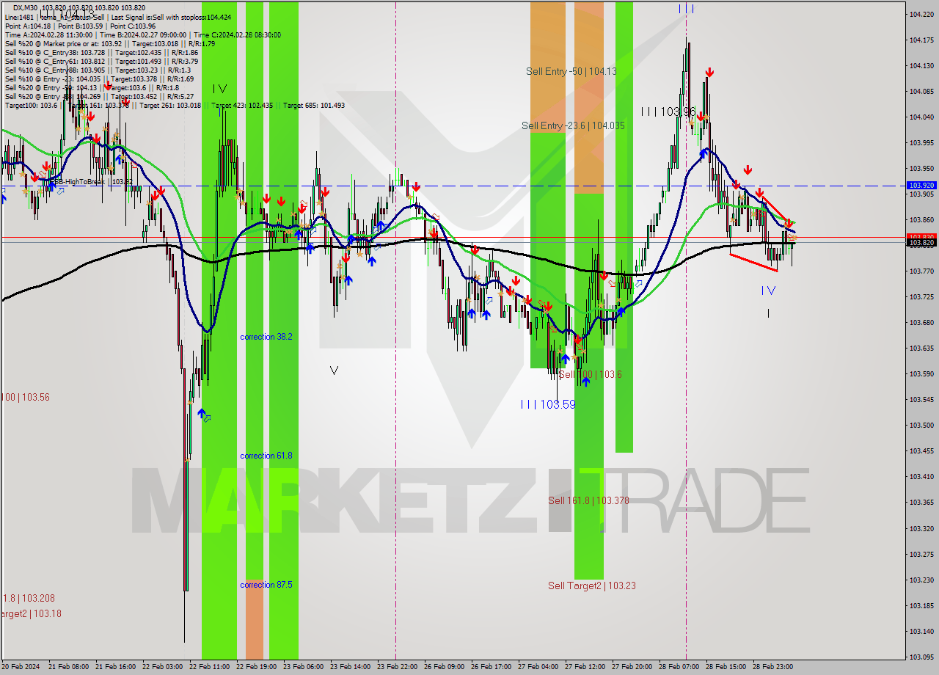Click the current price tag 103.820 on axis

(x=922, y=242)
